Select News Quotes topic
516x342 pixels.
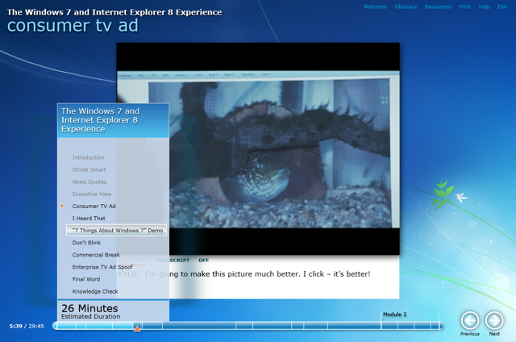pyautogui.click(x=89, y=181)
